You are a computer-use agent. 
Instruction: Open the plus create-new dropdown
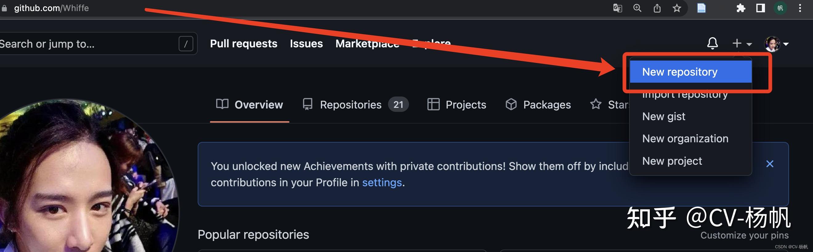(742, 43)
